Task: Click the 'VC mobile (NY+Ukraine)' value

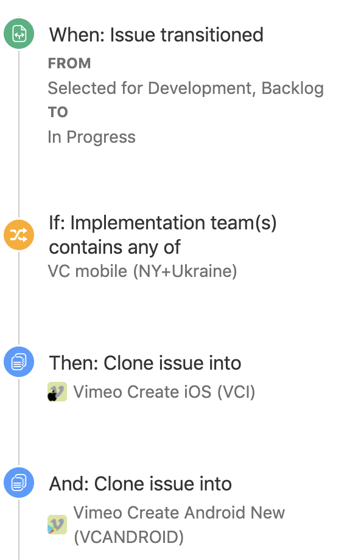Action: point(142,271)
